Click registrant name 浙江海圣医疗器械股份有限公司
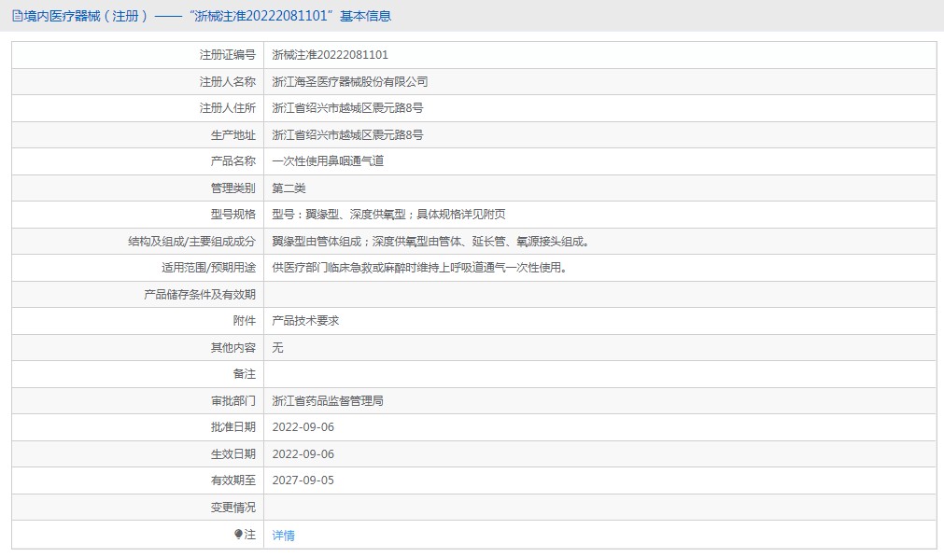Viewport: 944px width, 557px height. point(350,81)
